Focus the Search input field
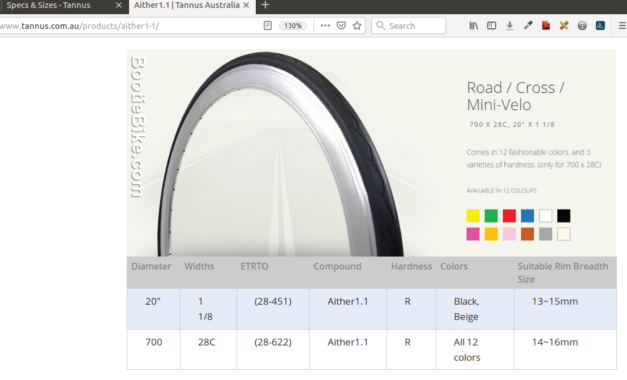The width and height of the screenshot is (627, 380). pyautogui.click(x=408, y=25)
